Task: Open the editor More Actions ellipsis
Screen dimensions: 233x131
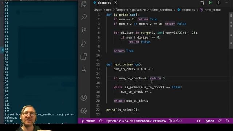Action: tap(226, 3)
